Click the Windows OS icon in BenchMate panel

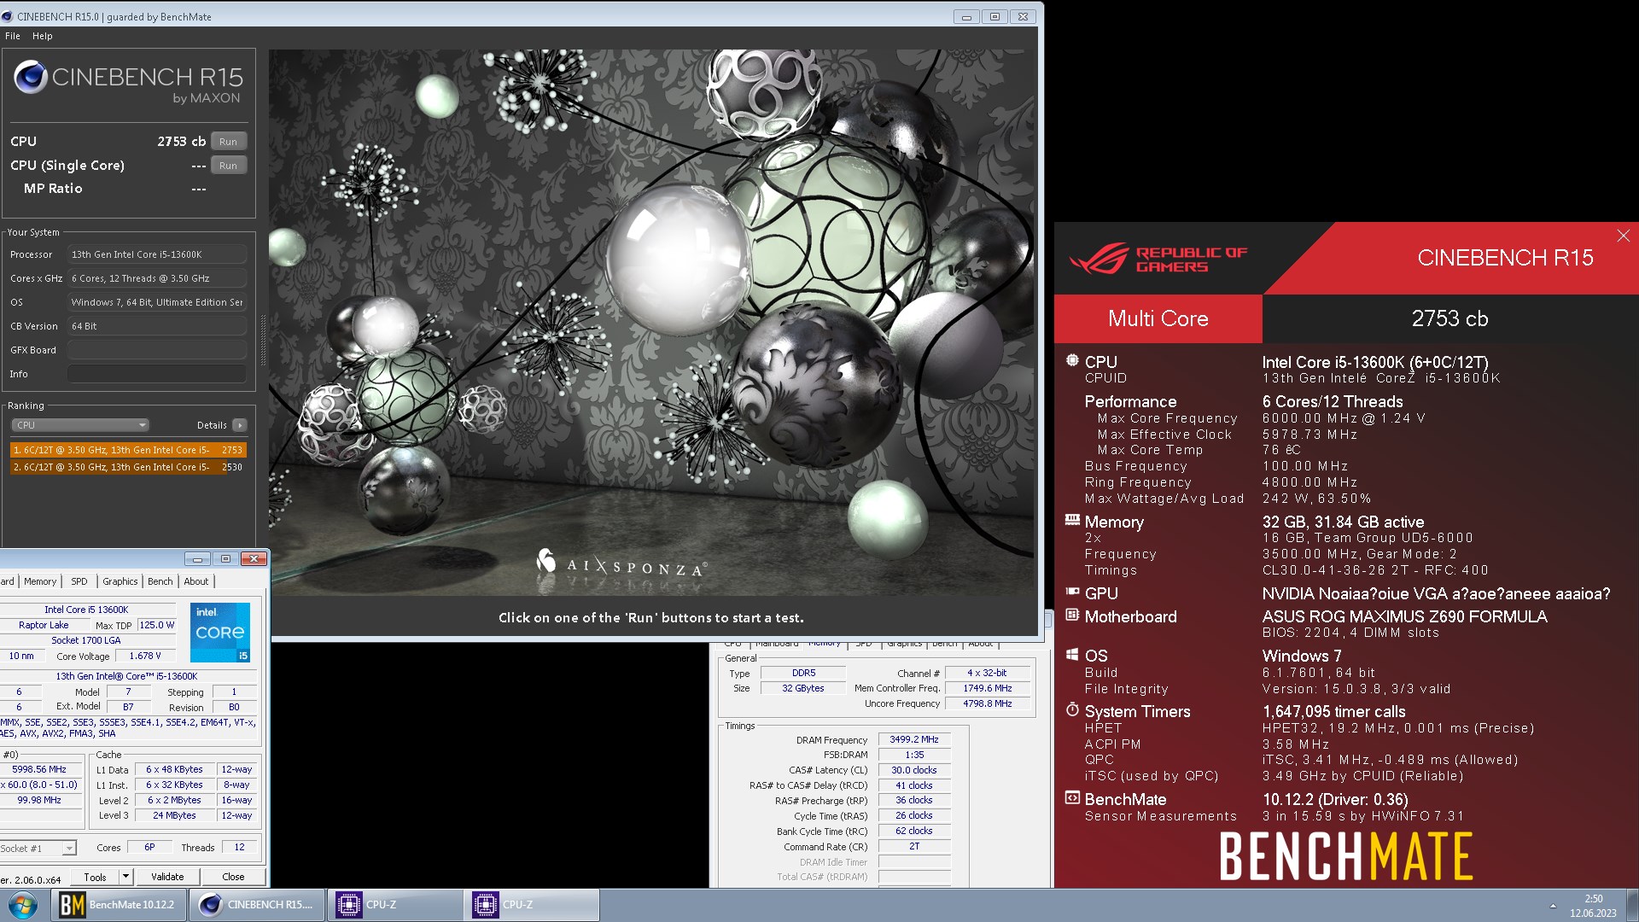point(1072,655)
